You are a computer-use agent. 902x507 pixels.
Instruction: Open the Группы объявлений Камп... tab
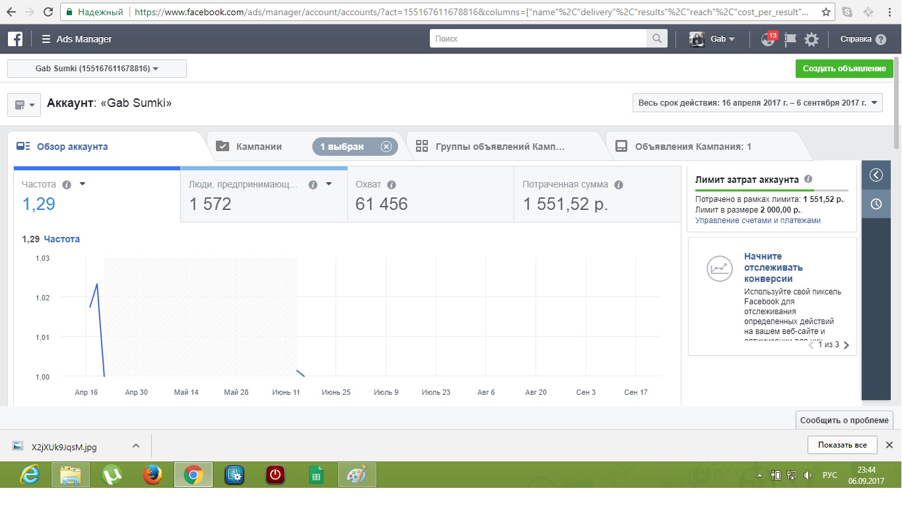click(x=500, y=147)
